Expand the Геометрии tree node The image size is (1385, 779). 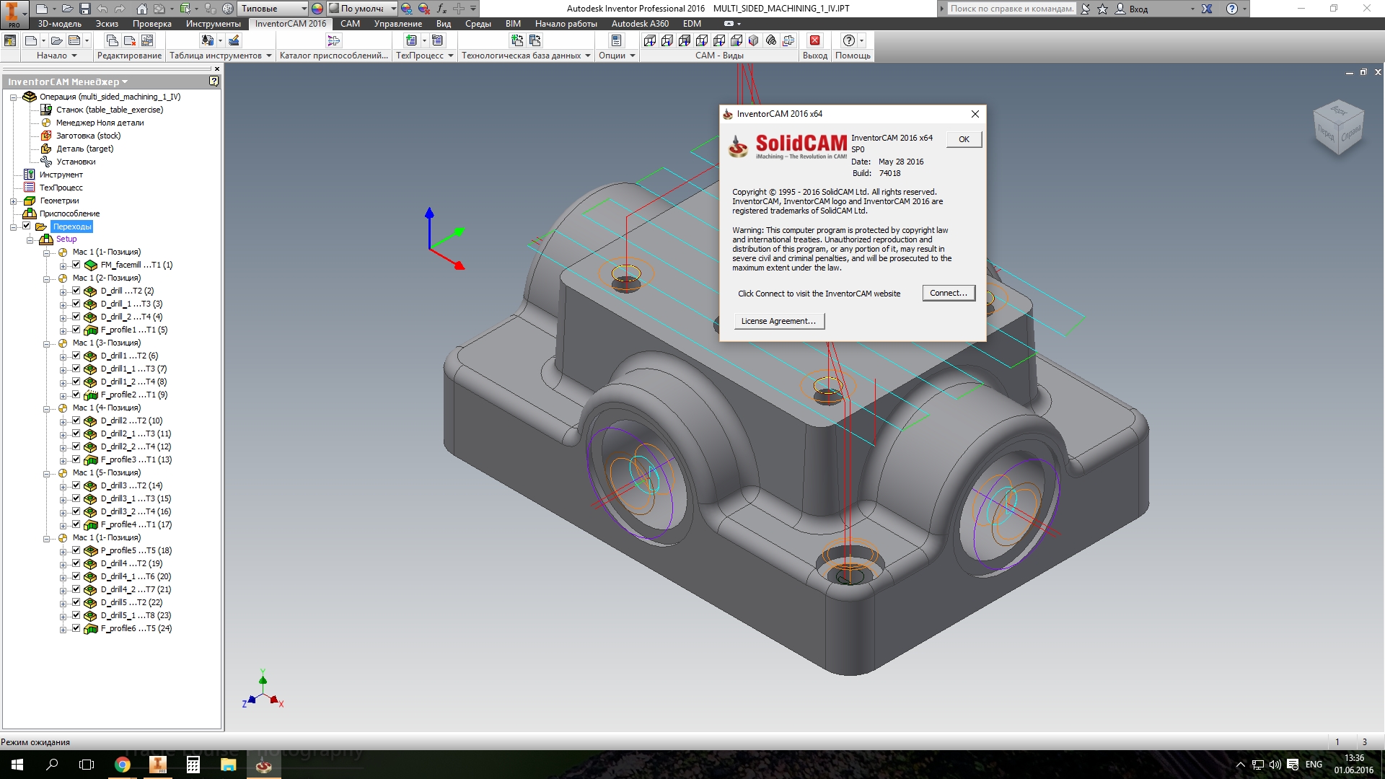coord(13,201)
